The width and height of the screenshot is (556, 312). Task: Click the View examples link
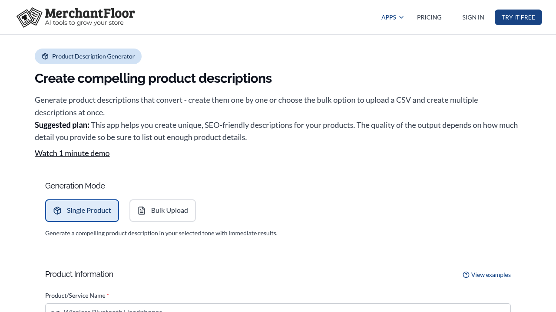[491, 275]
